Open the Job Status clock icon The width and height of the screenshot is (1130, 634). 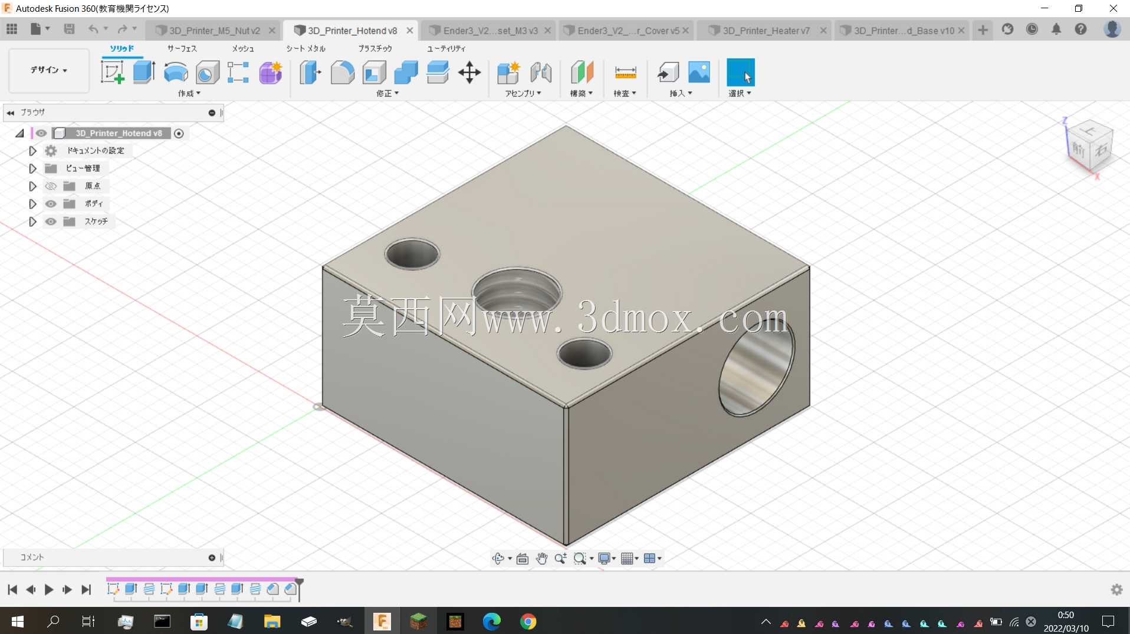click(1032, 29)
